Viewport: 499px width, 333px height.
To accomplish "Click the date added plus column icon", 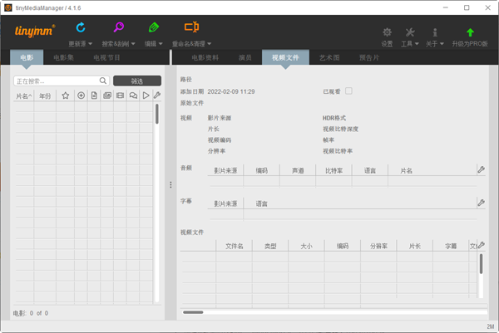I will (x=82, y=95).
